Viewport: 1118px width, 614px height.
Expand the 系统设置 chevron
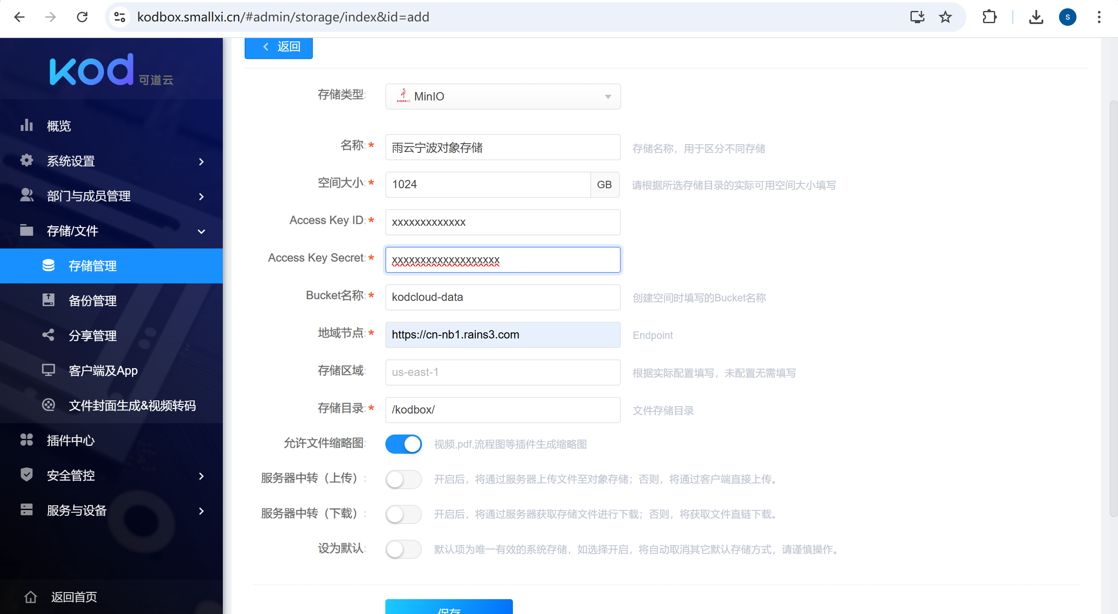pyautogui.click(x=201, y=162)
